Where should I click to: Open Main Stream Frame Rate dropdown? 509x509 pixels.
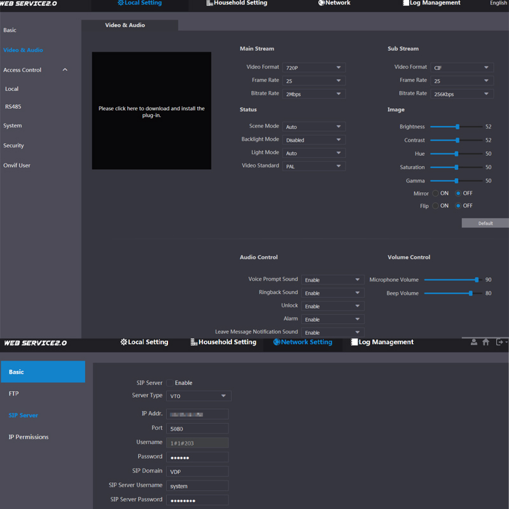(314, 81)
